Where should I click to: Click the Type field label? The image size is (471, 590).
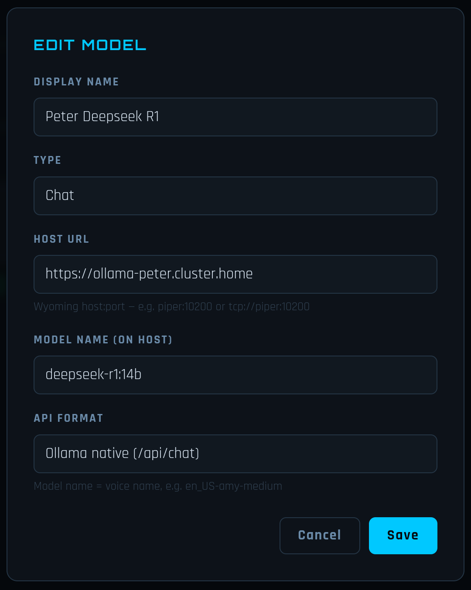48,160
